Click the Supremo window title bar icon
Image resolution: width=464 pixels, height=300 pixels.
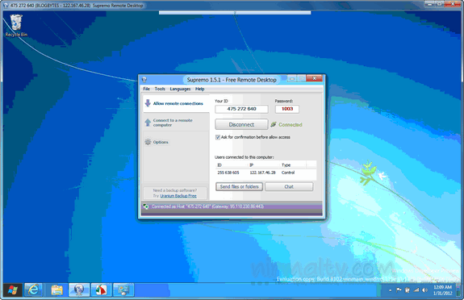(144, 80)
